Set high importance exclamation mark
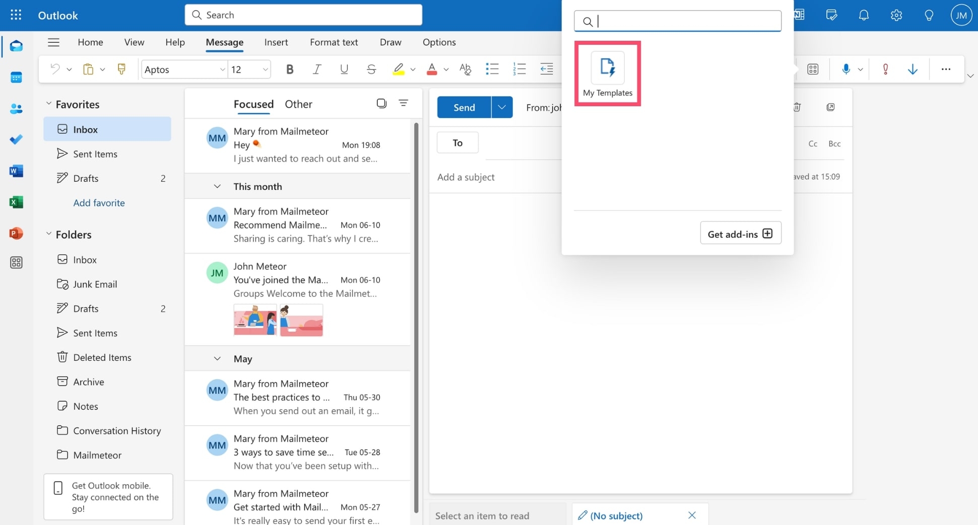Screen dimensions: 978x525 [x=885, y=69]
